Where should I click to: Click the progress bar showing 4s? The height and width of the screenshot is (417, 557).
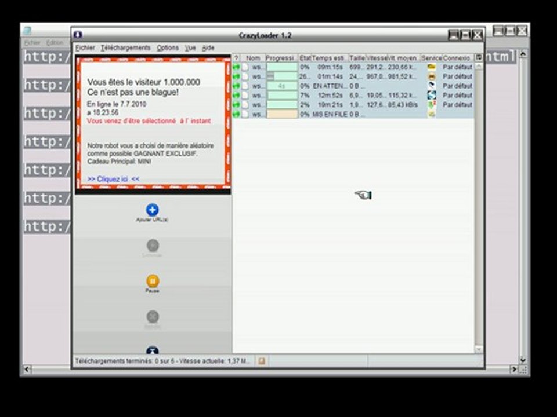(x=282, y=86)
